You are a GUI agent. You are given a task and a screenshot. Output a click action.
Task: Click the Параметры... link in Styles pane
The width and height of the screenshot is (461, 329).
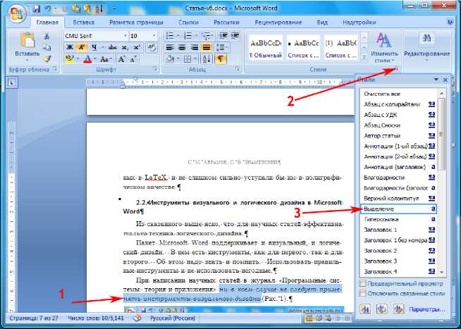[429, 309]
